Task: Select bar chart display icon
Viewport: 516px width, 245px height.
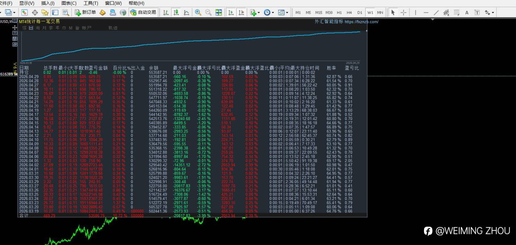Action: pos(166,12)
